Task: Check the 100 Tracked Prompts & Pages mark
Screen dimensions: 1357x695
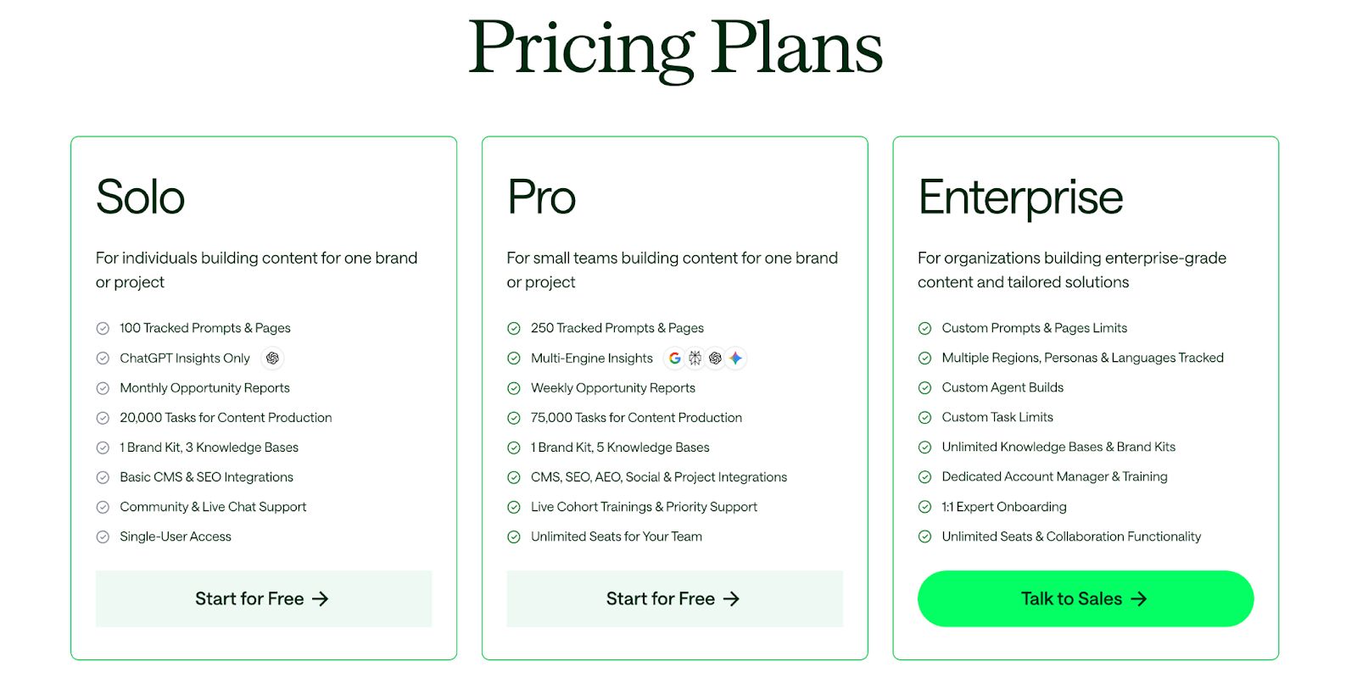Action: 103,328
